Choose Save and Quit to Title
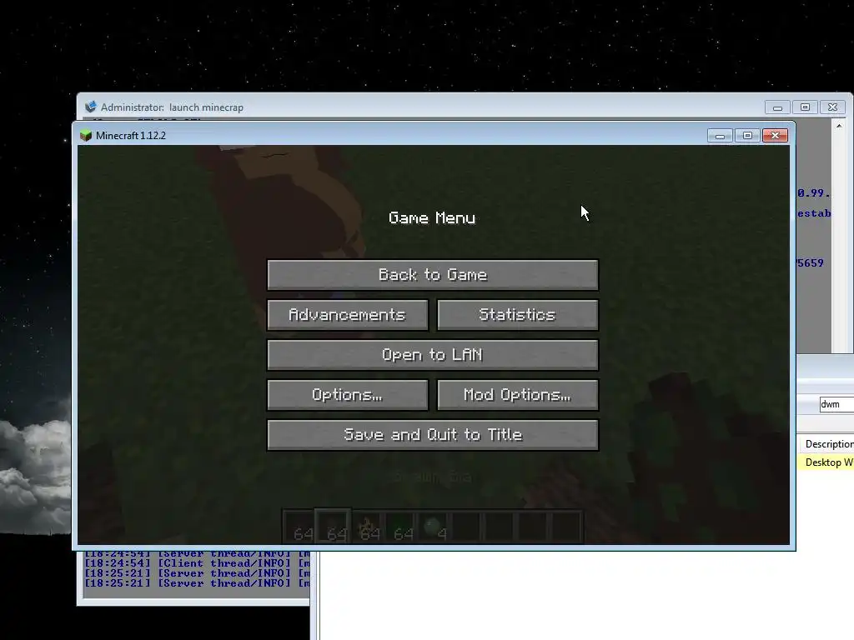 (x=433, y=435)
